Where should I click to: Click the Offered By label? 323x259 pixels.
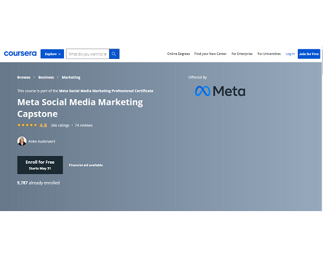point(198,77)
